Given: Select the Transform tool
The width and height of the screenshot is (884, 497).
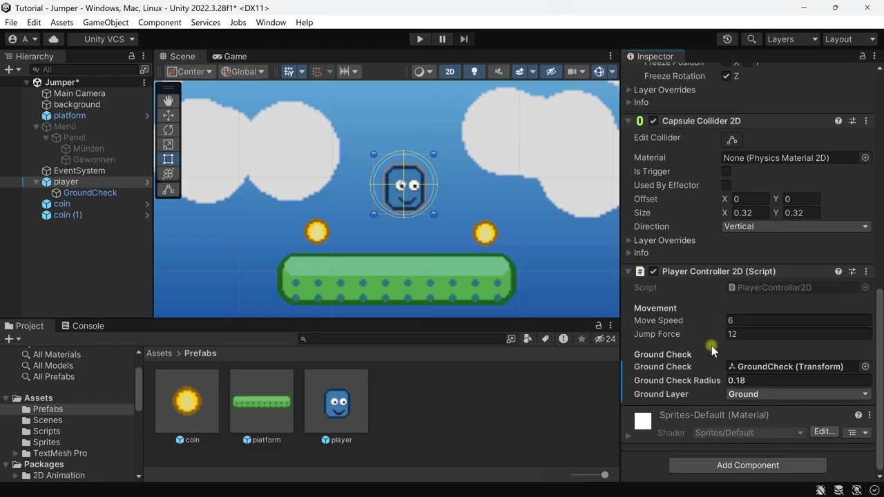Looking at the screenshot, I should 168,173.
